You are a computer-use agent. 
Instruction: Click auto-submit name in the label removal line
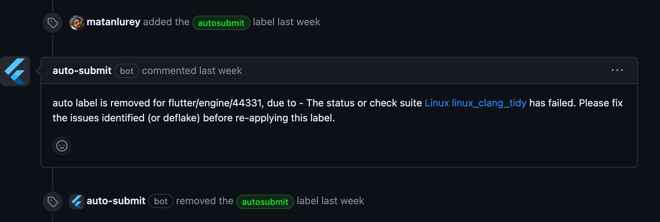pyautogui.click(x=116, y=201)
